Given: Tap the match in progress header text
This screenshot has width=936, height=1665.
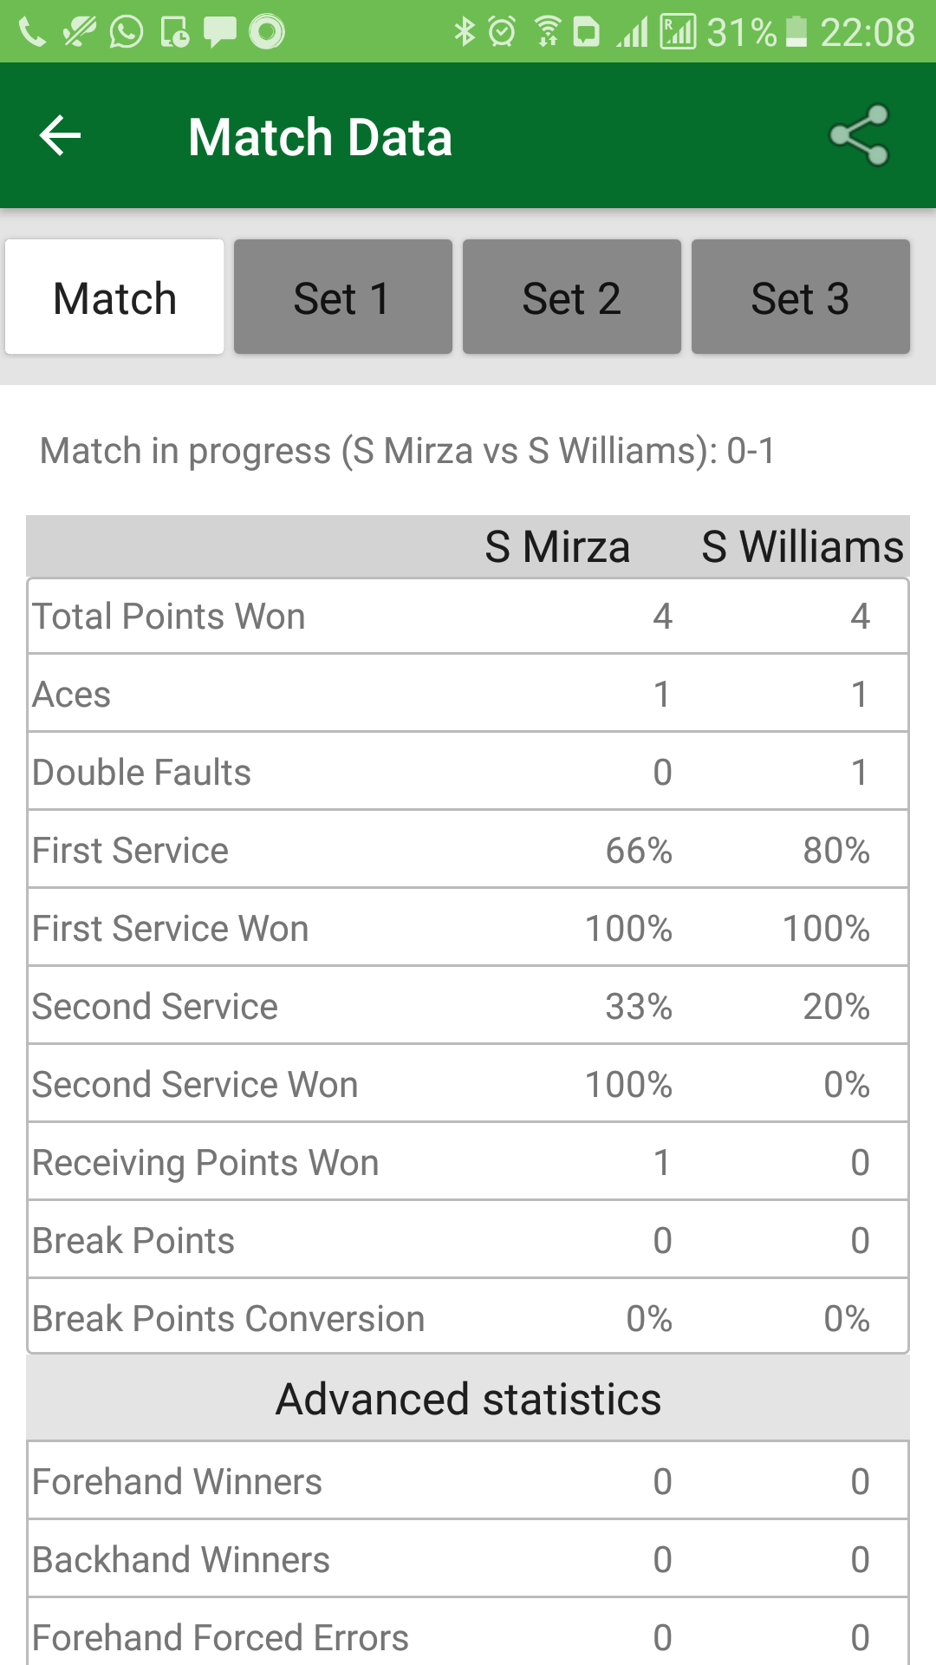Looking at the screenshot, I should coord(407,450).
